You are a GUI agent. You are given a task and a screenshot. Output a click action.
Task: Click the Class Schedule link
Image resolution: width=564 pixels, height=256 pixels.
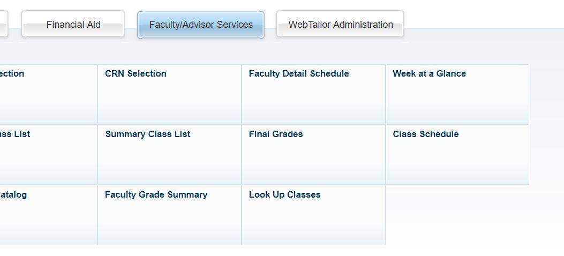(x=425, y=134)
